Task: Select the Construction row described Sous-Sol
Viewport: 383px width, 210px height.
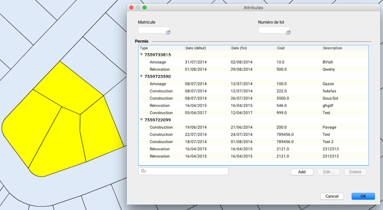Action: coord(254,98)
